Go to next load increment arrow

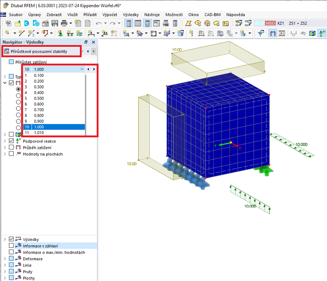[94, 69]
